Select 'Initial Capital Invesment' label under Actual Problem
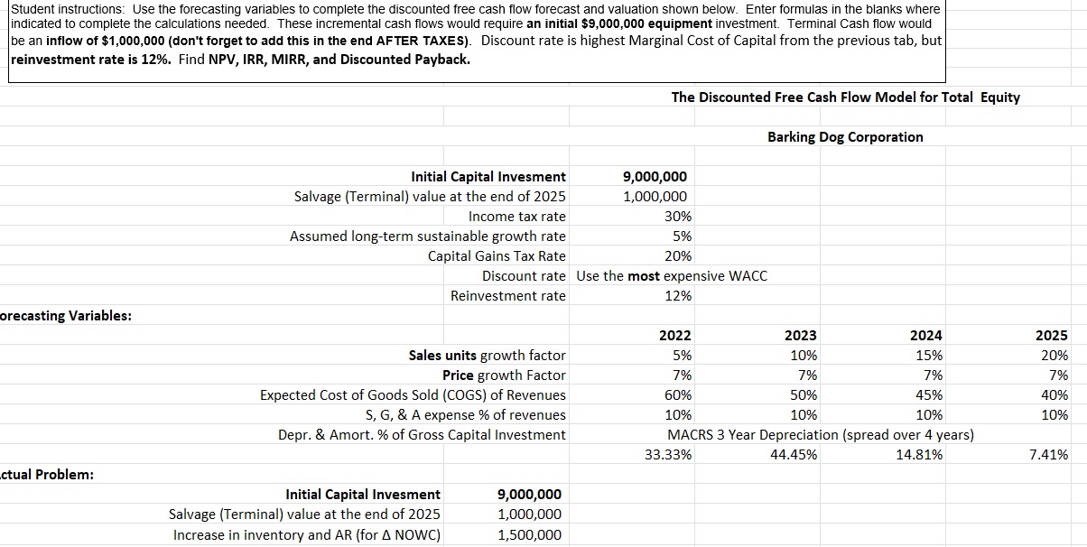The image size is (1087, 547). pos(363,494)
